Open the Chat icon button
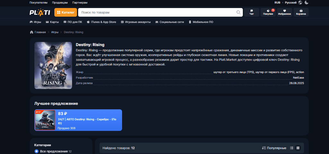The image size is (329, 154). point(252,12)
